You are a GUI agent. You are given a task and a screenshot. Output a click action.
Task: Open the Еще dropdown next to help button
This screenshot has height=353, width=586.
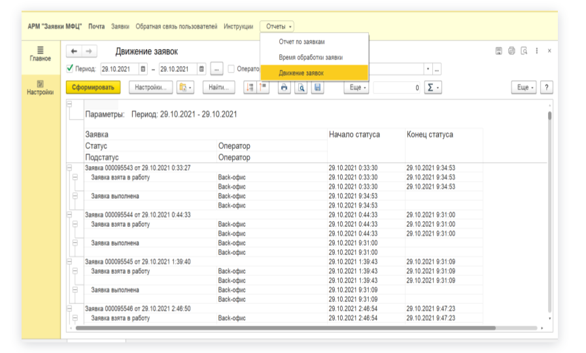(x=525, y=88)
